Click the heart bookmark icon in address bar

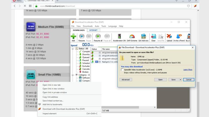coord(188,6)
